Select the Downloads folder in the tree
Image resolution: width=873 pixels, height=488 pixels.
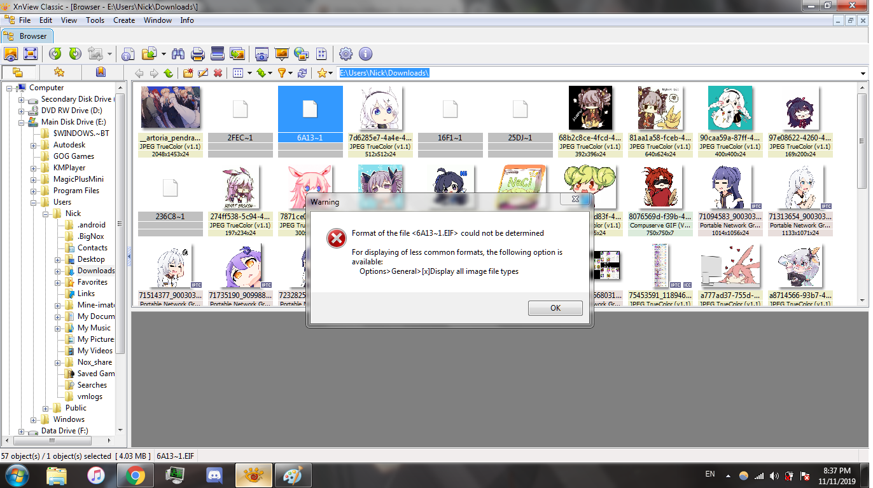(96, 271)
